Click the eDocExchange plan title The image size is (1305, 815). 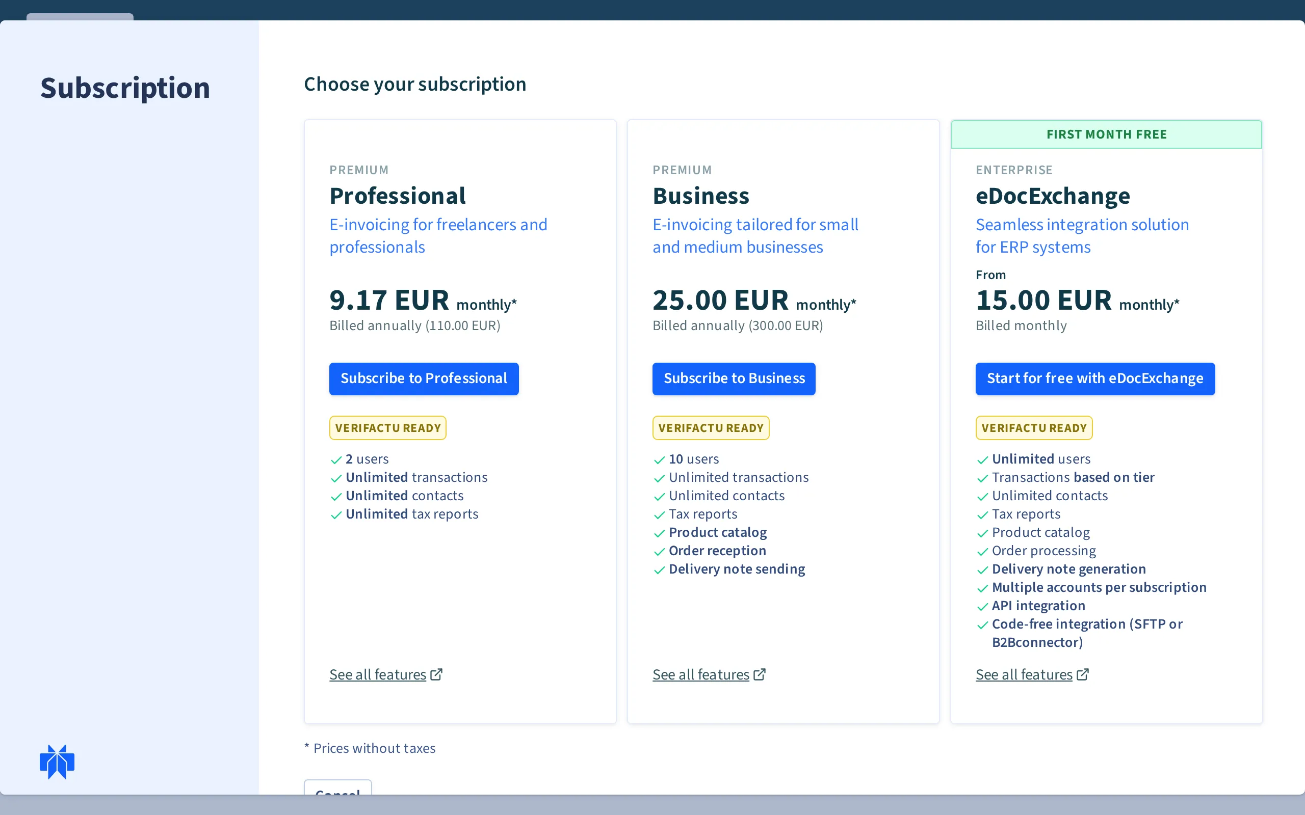coord(1053,196)
